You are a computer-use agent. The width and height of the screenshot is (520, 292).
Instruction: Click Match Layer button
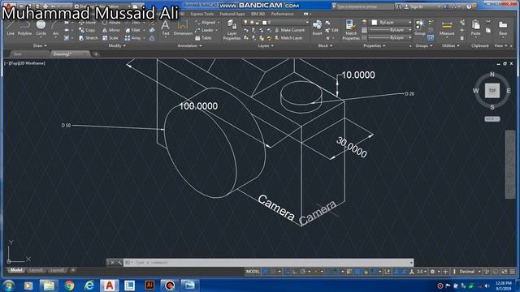(x=288, y=38)
